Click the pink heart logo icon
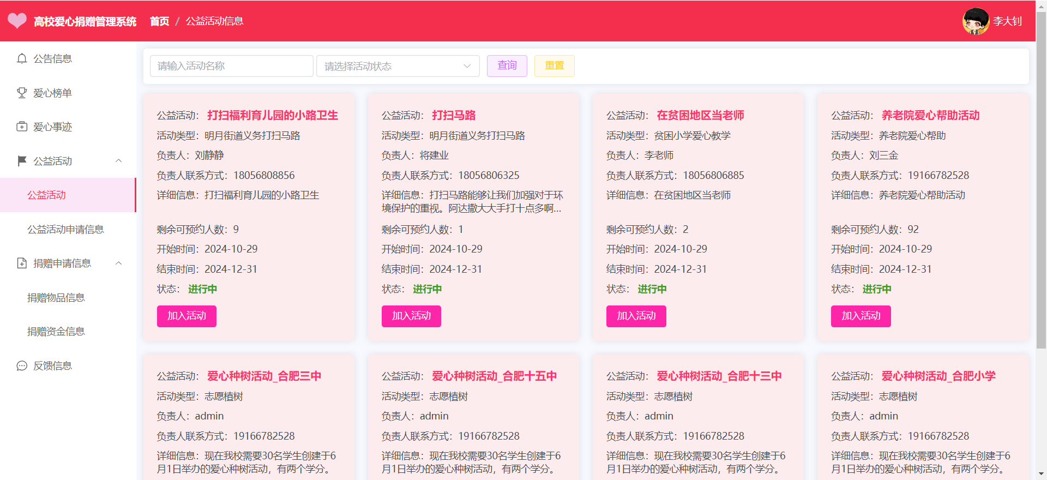The height and width of the screenshot is (480, 1047). (17, 21)
